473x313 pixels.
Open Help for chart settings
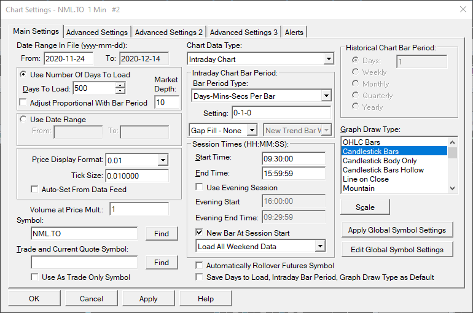click(x=206, y=298)
